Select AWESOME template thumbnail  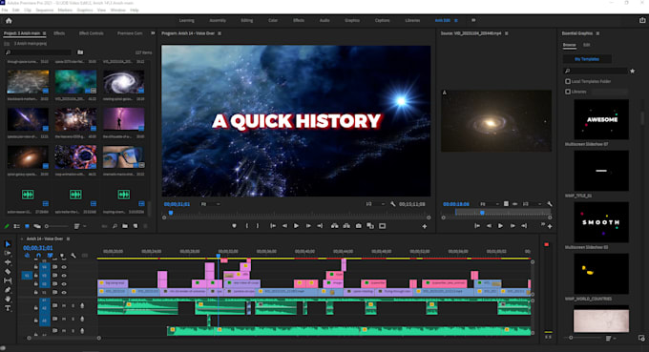[601, 119]
